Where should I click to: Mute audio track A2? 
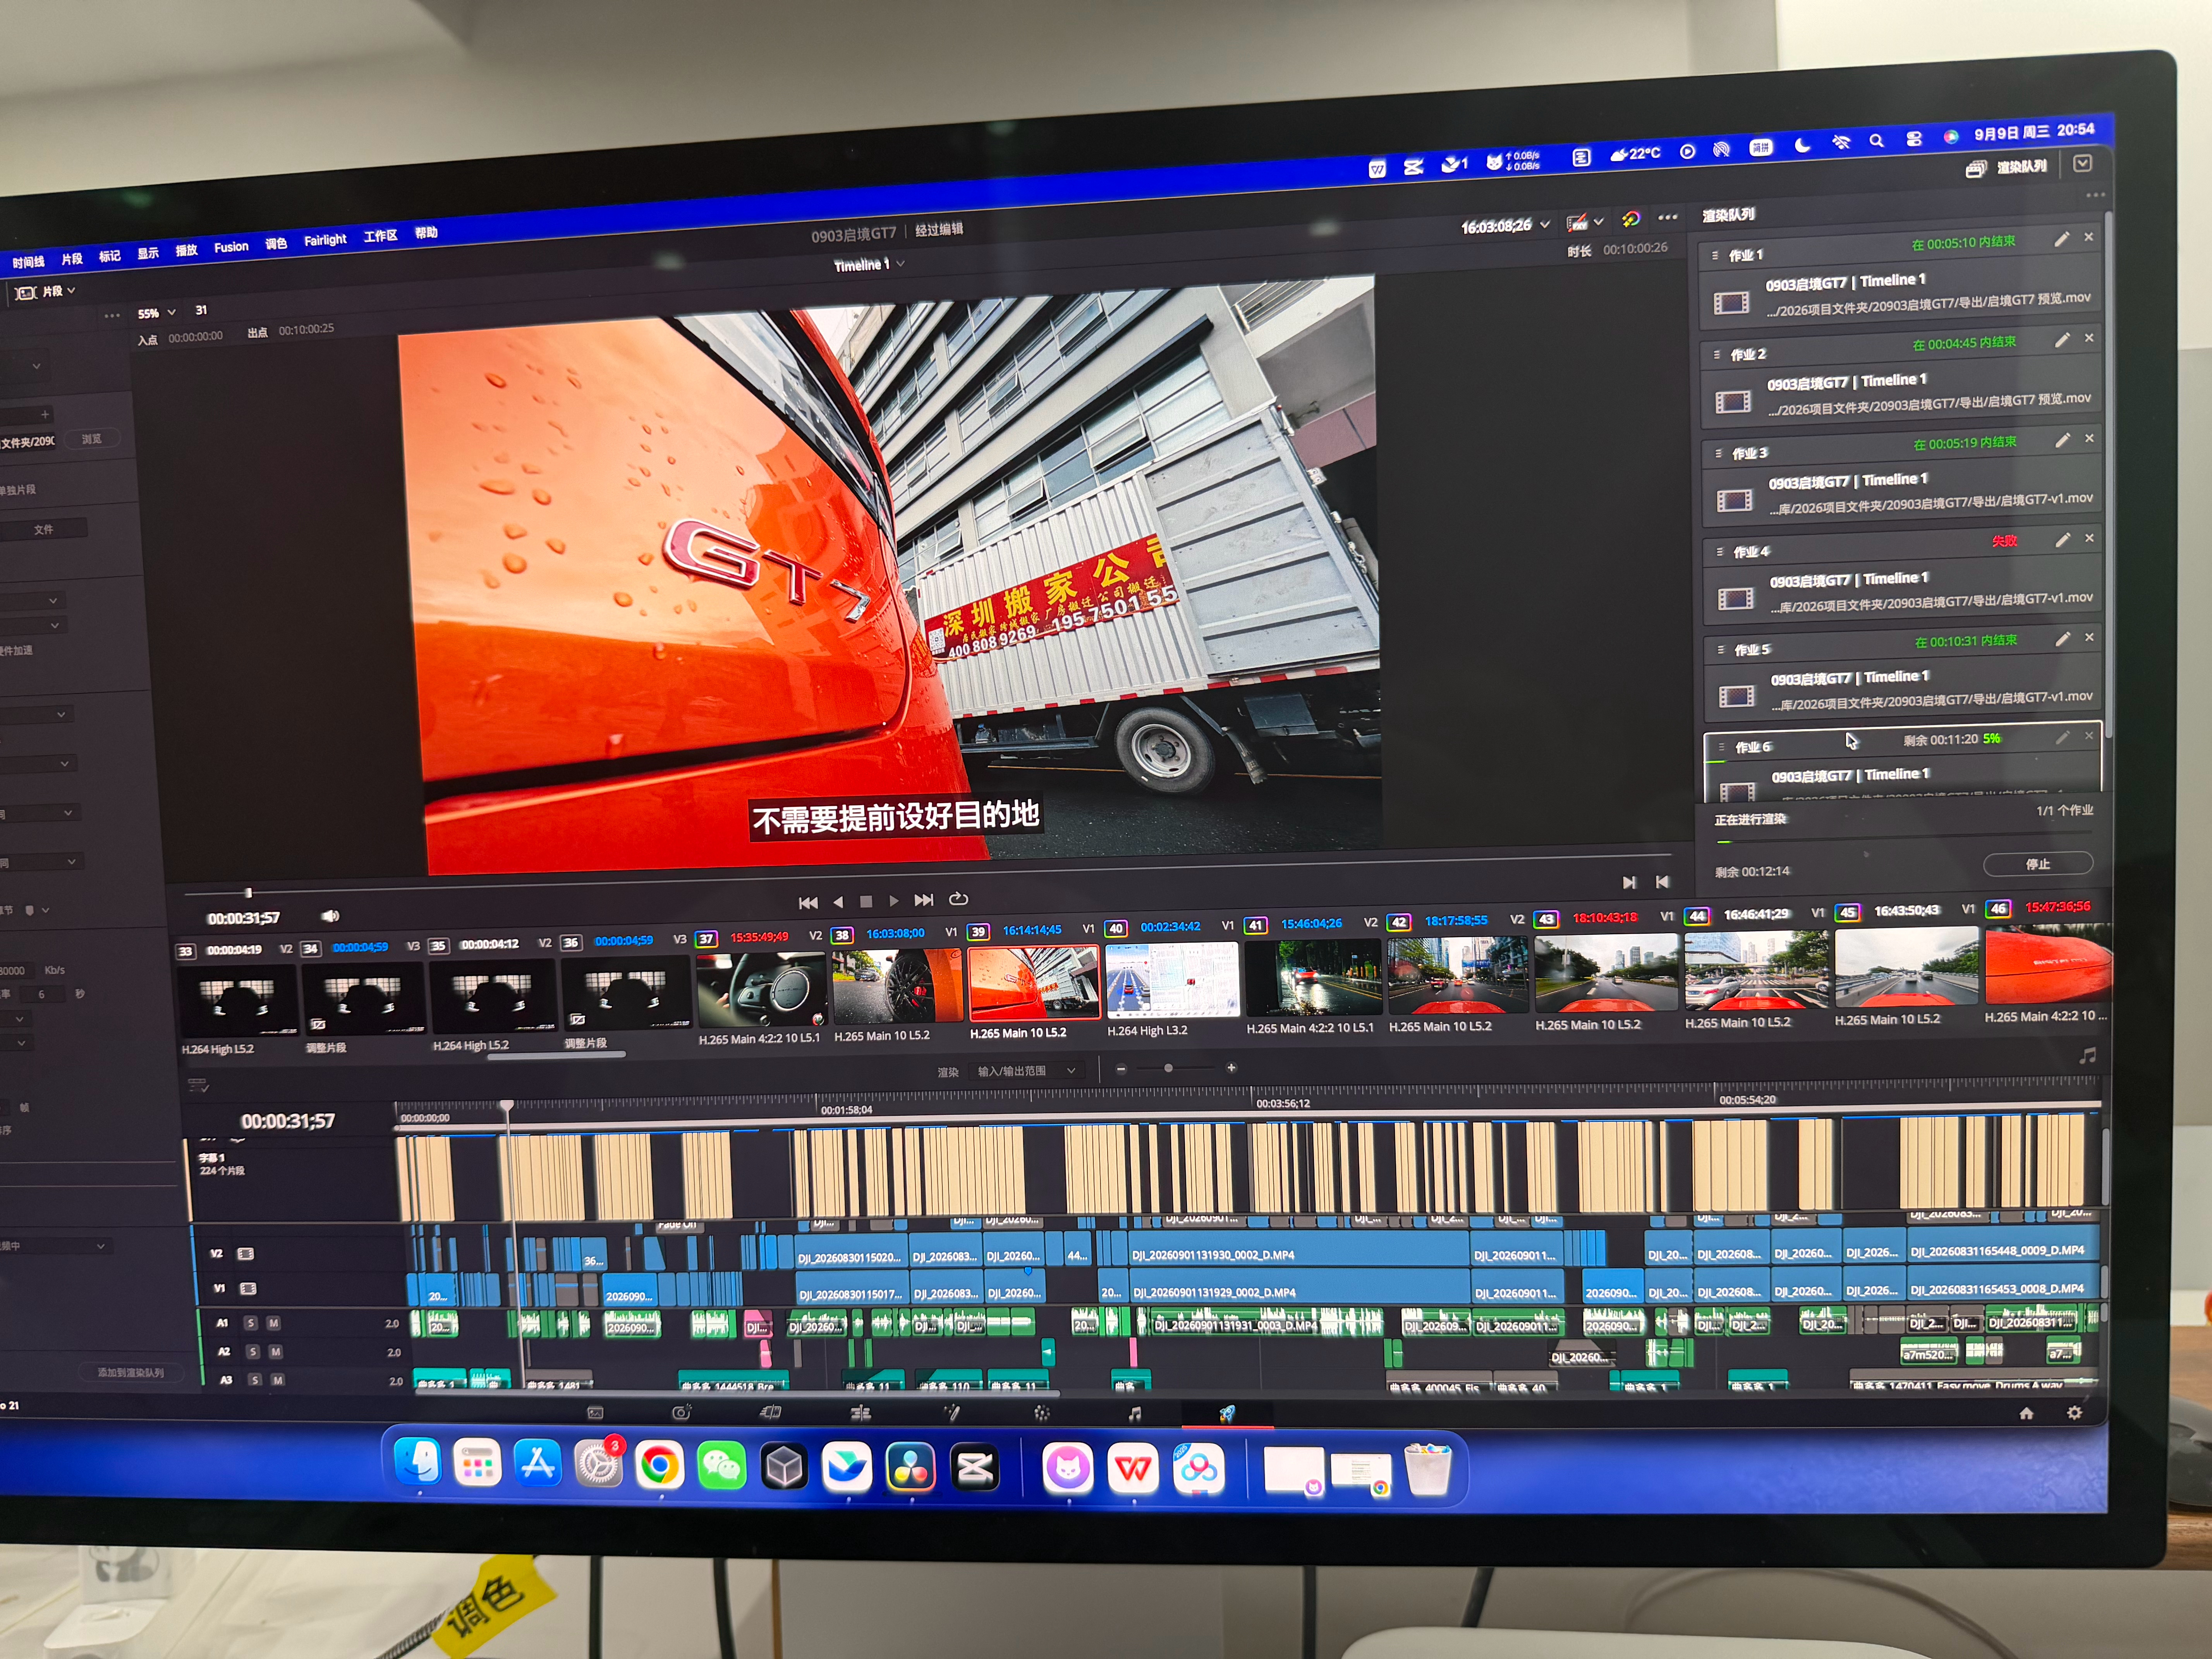[276, 1352]
